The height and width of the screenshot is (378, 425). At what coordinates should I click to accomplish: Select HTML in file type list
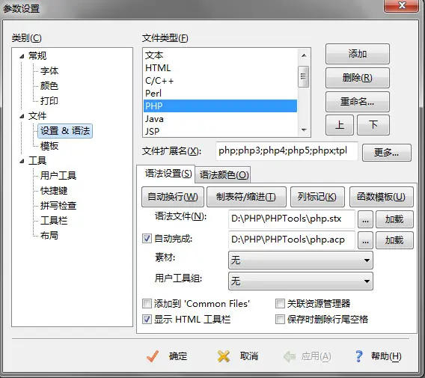220,68
